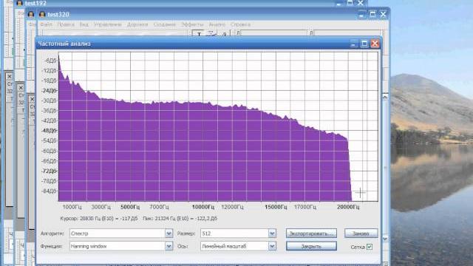Close the Частотный анализ dialog with its red X
The image size is (473, 266).
pos(375,44)
